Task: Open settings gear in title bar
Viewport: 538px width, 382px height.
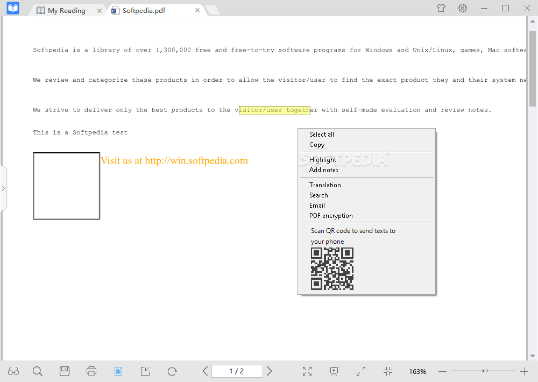Action: 463,8
